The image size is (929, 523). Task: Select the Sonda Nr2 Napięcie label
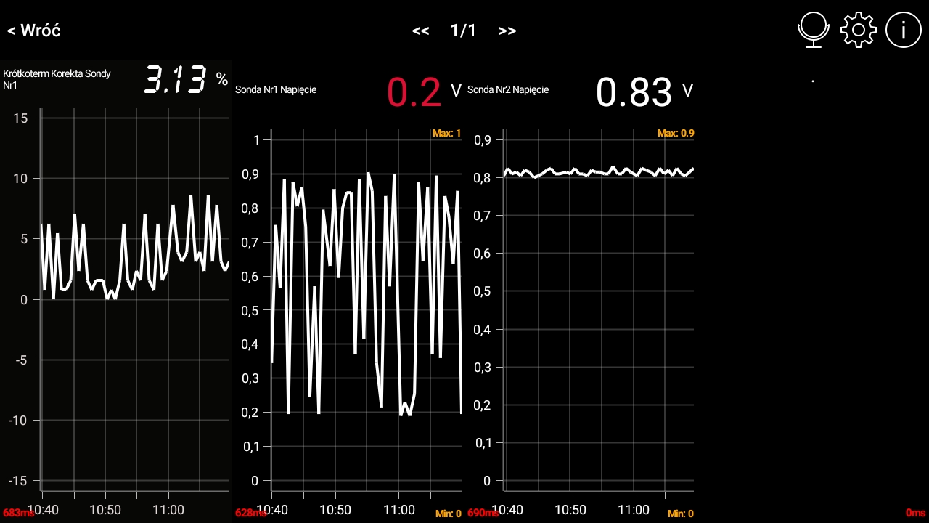click(508, 90)
